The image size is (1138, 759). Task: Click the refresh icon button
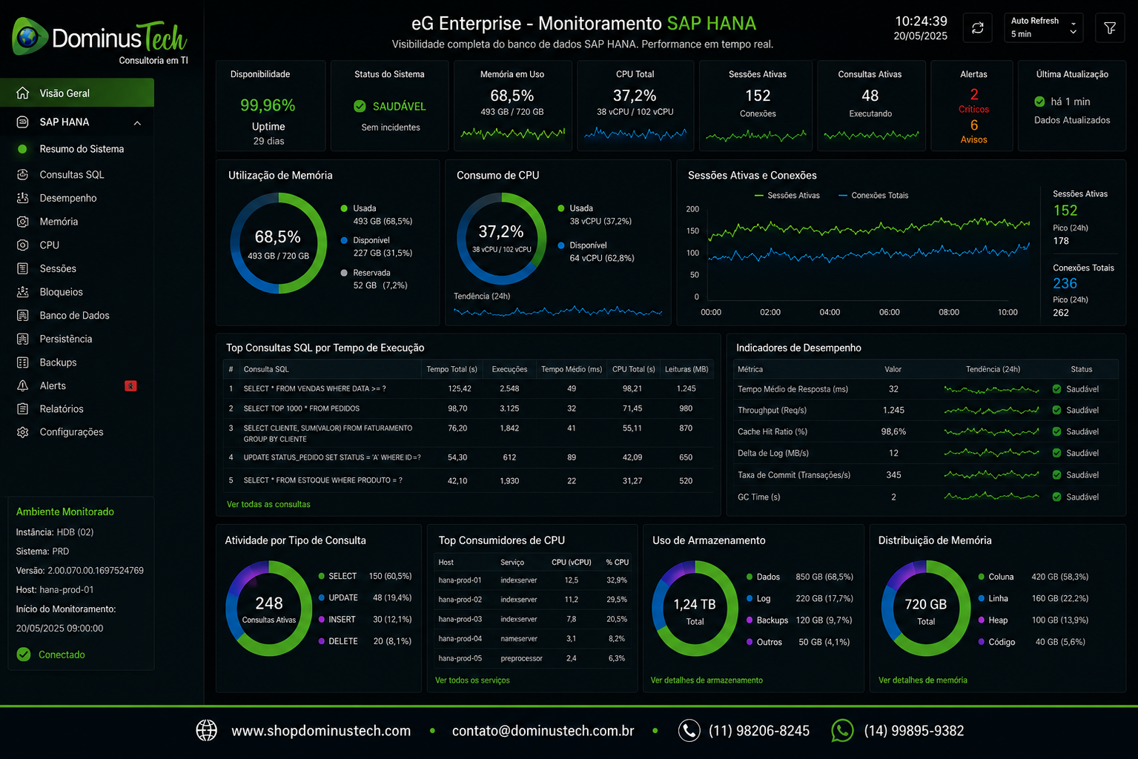click(978, 28)
